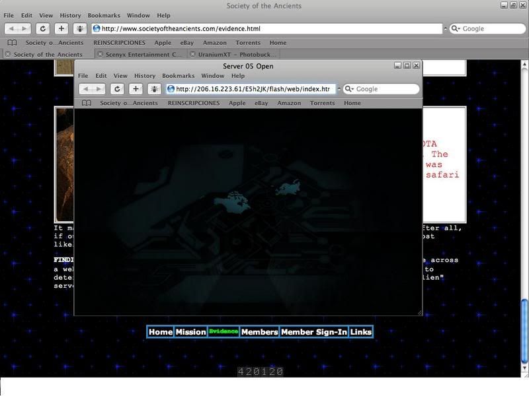Click site globe icon in Server 05 address bar

171,89
